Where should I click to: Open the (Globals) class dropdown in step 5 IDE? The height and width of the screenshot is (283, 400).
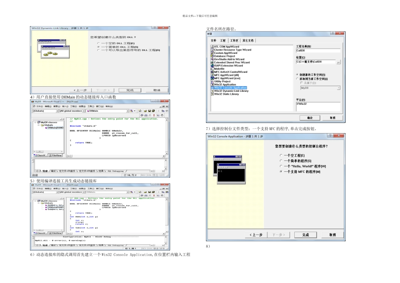click(57, 192)
